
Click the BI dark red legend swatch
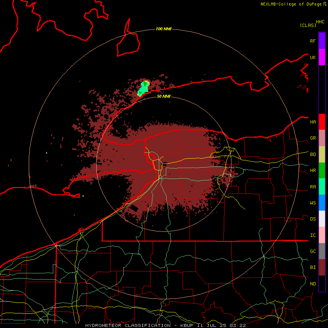click(x=322, y=268)
